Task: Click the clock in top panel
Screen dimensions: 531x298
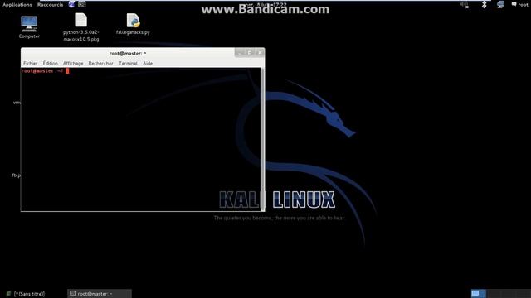Action: (x=265, y=4)
